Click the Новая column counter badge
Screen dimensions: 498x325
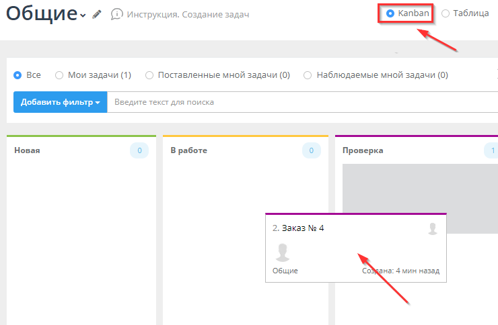[x=139, y=150]
